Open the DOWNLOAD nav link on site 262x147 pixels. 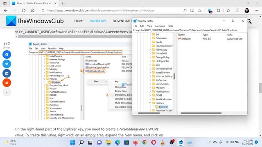point(122,21)
